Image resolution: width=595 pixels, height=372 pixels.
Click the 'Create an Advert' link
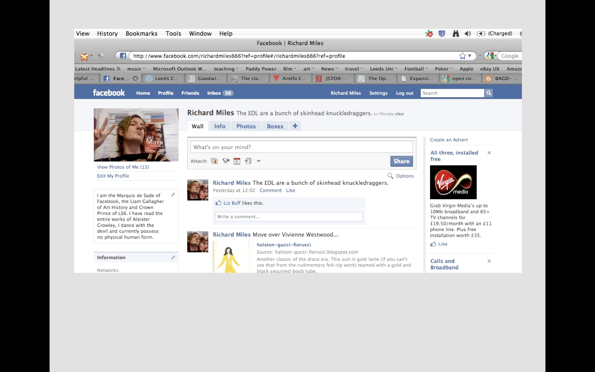pos(449,140)
